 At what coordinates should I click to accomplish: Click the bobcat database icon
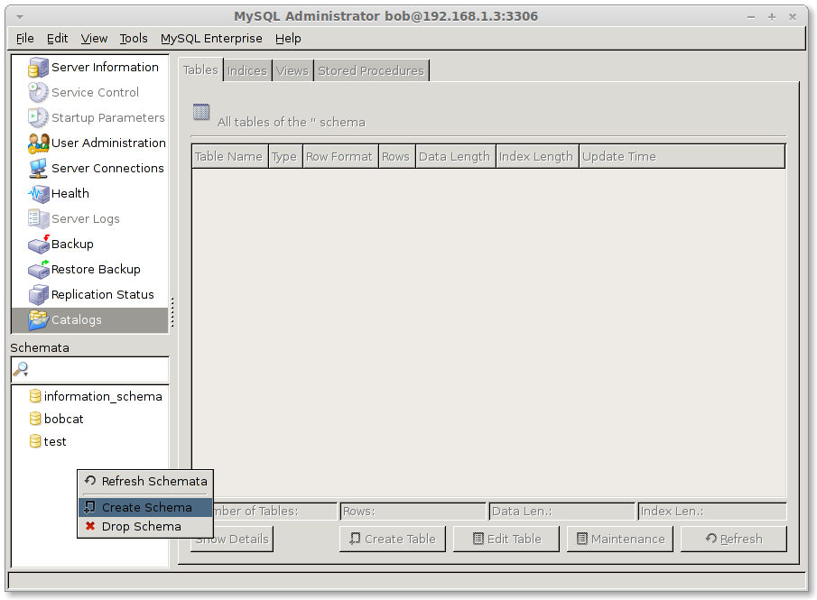35,419
